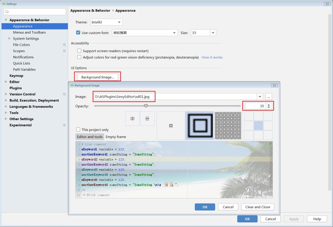Click OK in the Background Image dialog
This screenshot has width=333, height=227.
pyautogui.click(x=205, y=207)
